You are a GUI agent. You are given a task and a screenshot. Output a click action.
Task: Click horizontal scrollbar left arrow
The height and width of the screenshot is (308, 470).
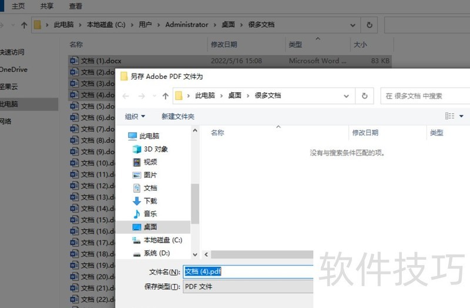coord(206,255)
